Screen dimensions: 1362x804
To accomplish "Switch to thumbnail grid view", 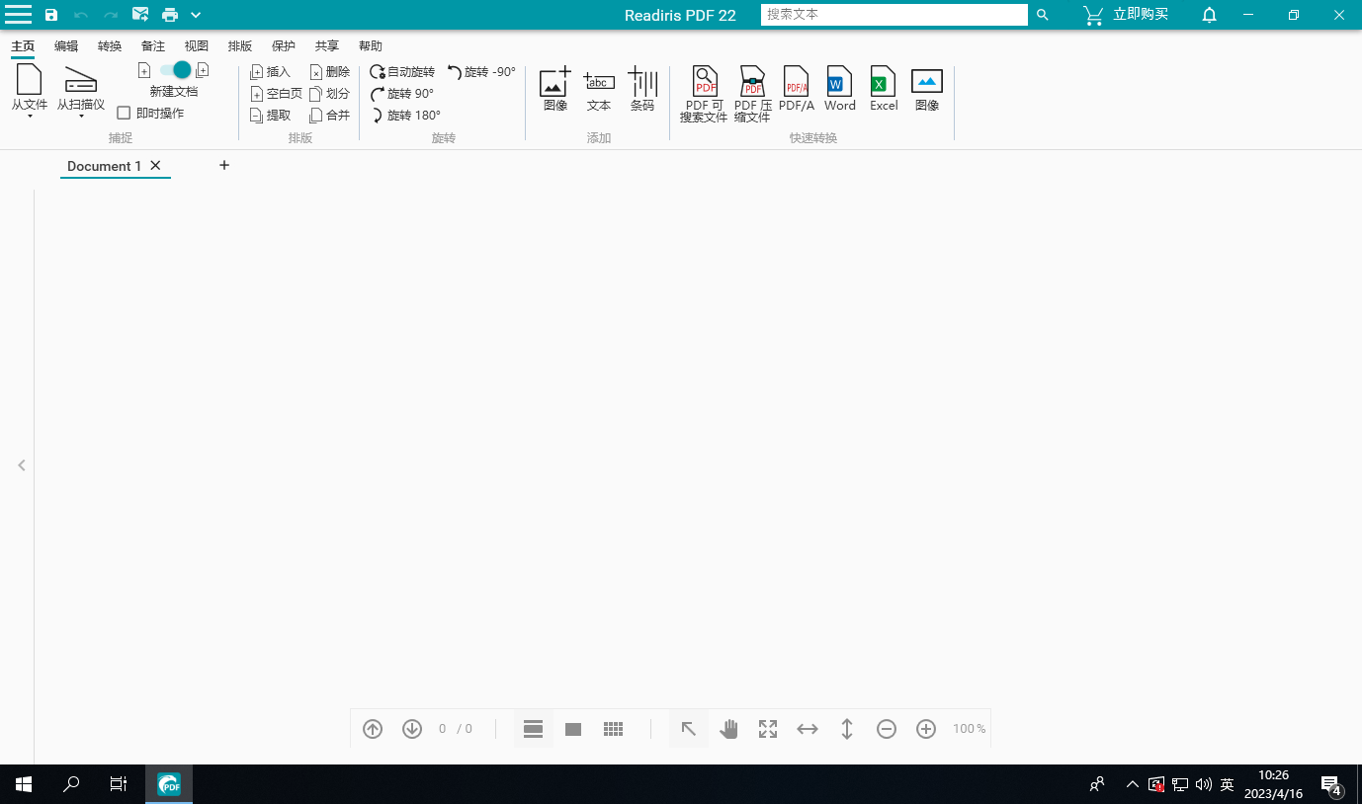I will (x=613, y=729).
